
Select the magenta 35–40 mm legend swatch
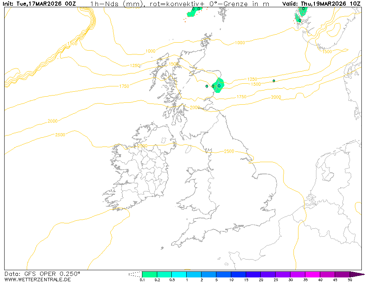tap(313, 274)
